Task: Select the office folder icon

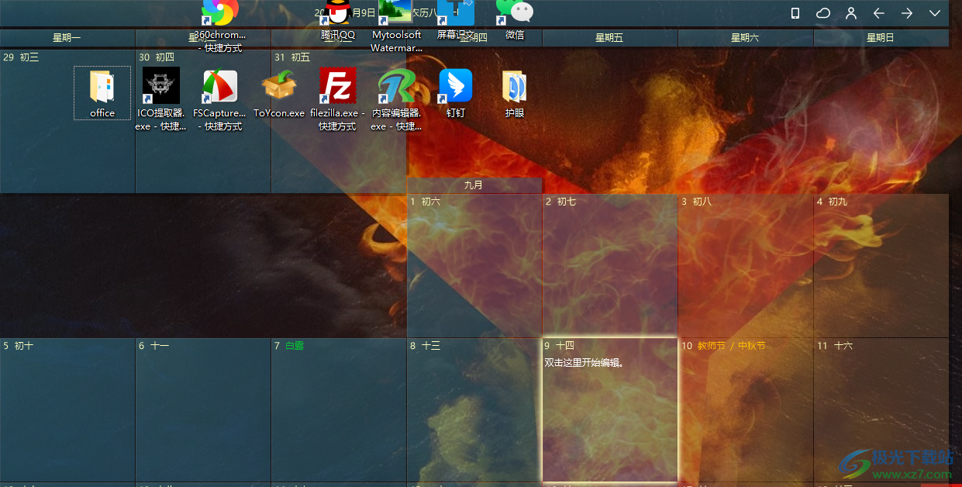Action: pyautogui.click(x=102, y=87)
